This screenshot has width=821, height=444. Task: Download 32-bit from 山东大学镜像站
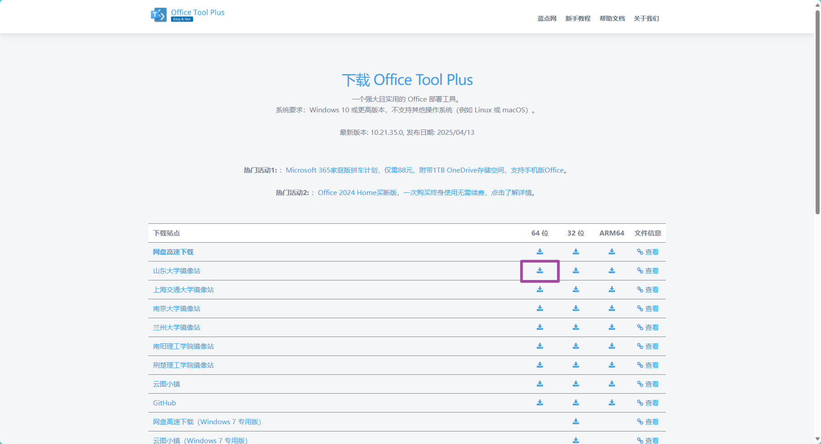[x=576, y=271]
